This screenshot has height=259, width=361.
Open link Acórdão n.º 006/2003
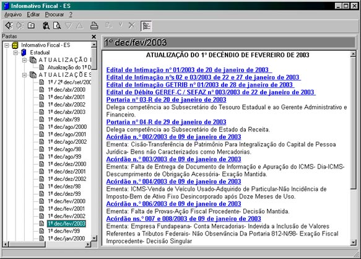point(173,204)
